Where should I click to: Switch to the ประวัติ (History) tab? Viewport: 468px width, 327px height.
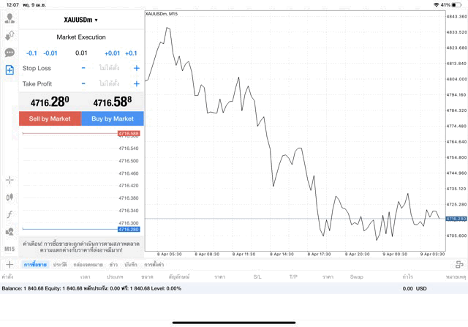pos(60,264)
